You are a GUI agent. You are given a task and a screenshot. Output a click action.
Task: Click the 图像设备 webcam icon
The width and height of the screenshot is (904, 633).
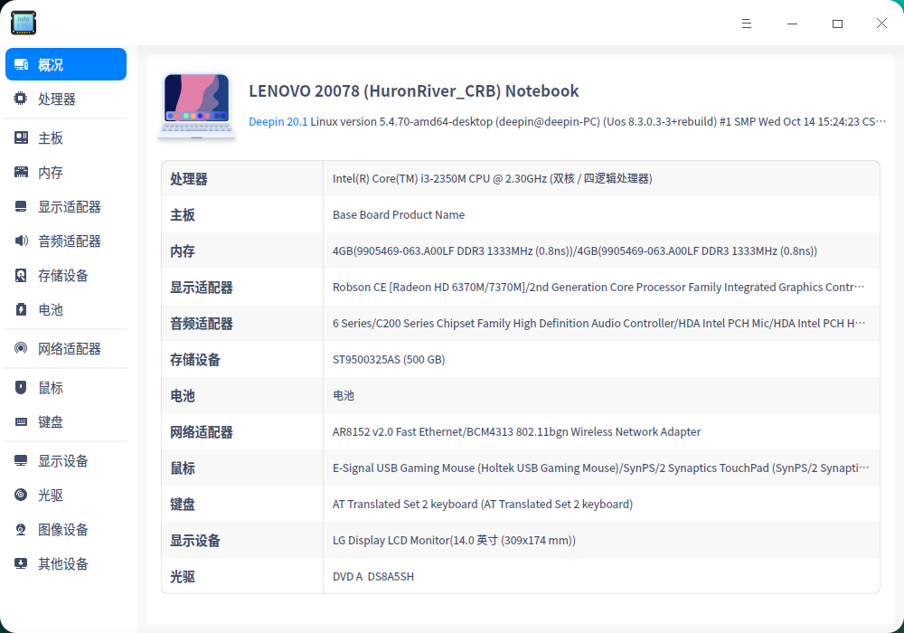tap(21, 529)
